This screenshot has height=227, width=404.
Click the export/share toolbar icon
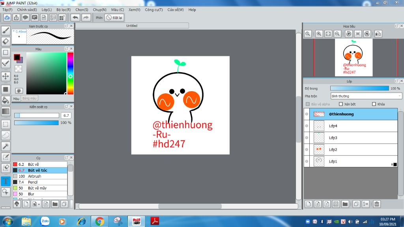(x=16, y=17)
